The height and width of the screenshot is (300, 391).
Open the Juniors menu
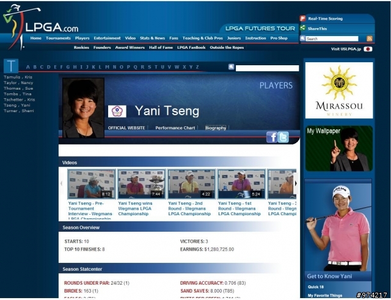pos(234,38)
